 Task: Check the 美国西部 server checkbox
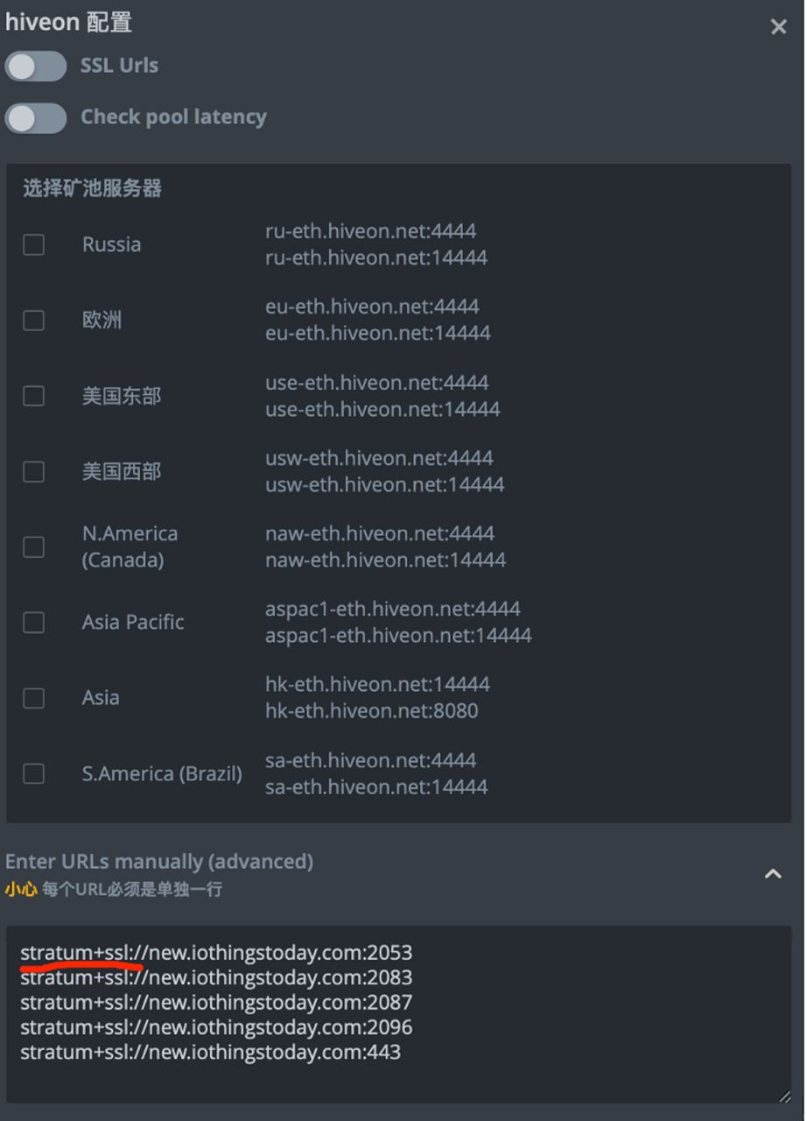(x=33, y=471)
